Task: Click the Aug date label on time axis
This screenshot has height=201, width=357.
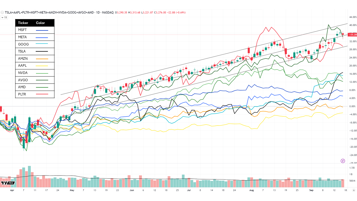Action: (252, 190)
